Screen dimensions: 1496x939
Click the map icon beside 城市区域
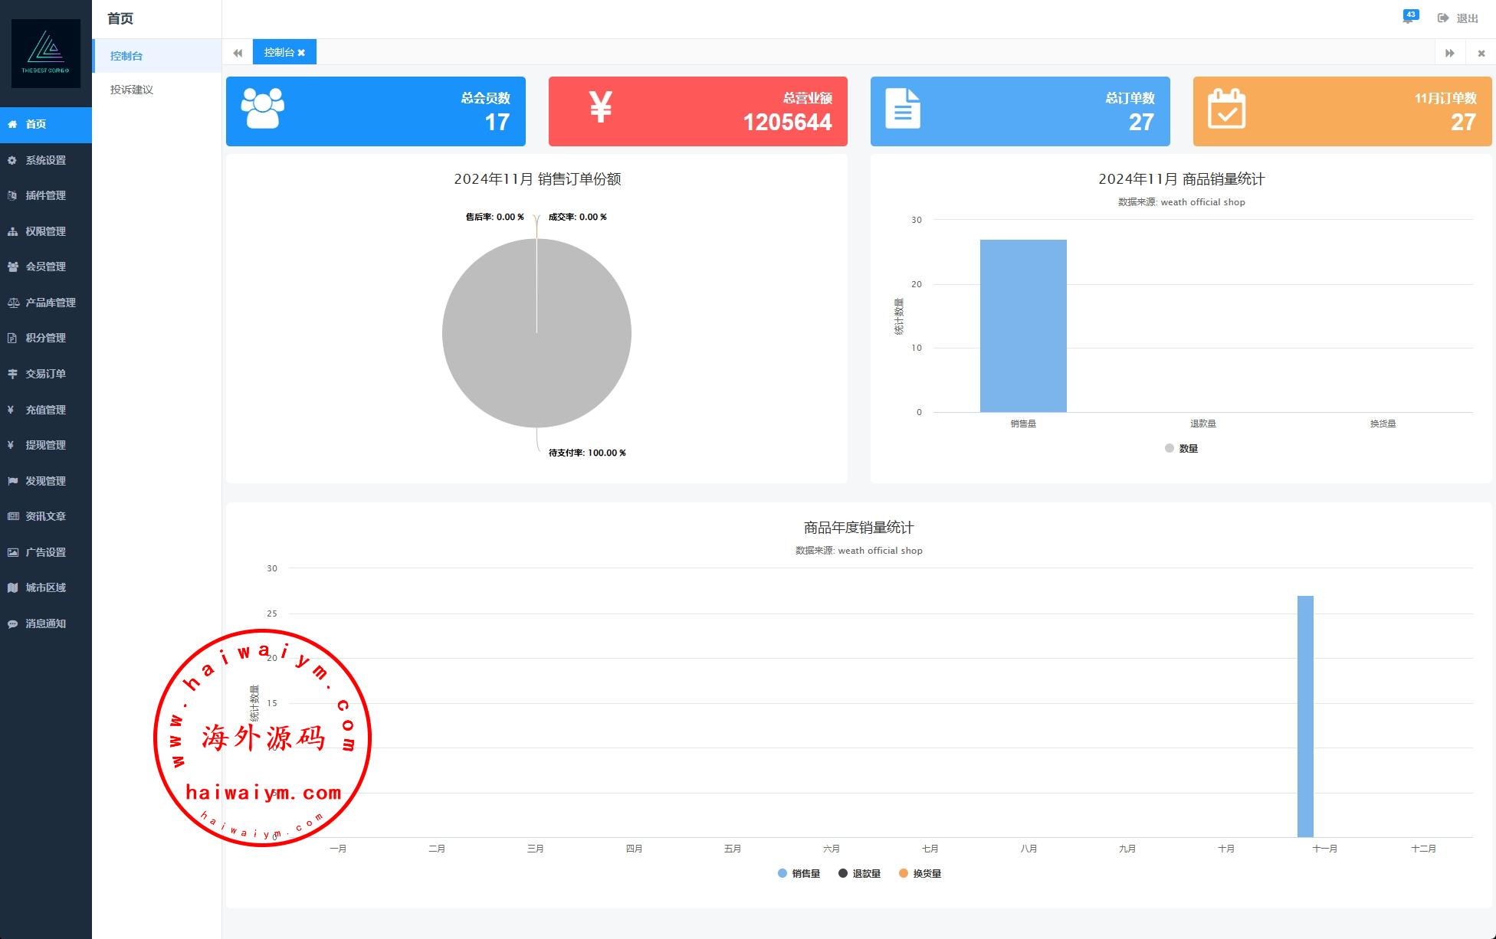point(12,587)
